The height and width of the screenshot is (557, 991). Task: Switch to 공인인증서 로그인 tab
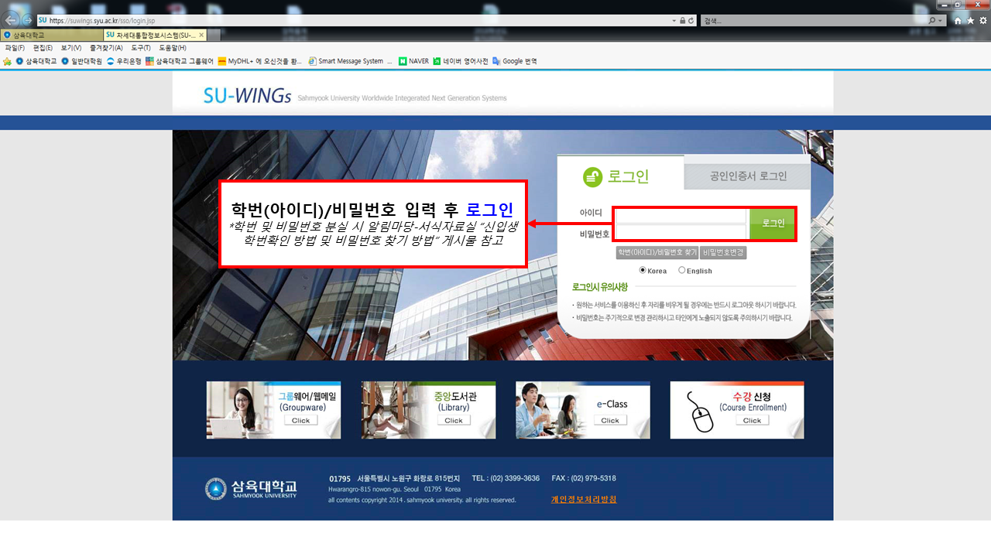[x=747, y=176]
